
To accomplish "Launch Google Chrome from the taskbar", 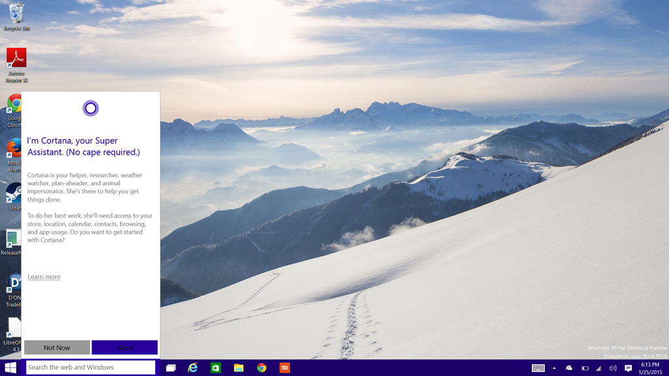I will click(261, 368).
